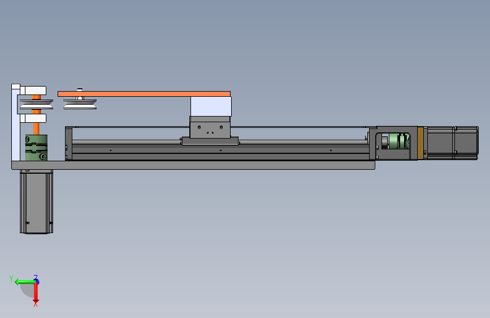Viewport: 490px width, 318px height.
Task: Select the left V-groove pulley on orange shaft
Action: 36,104
